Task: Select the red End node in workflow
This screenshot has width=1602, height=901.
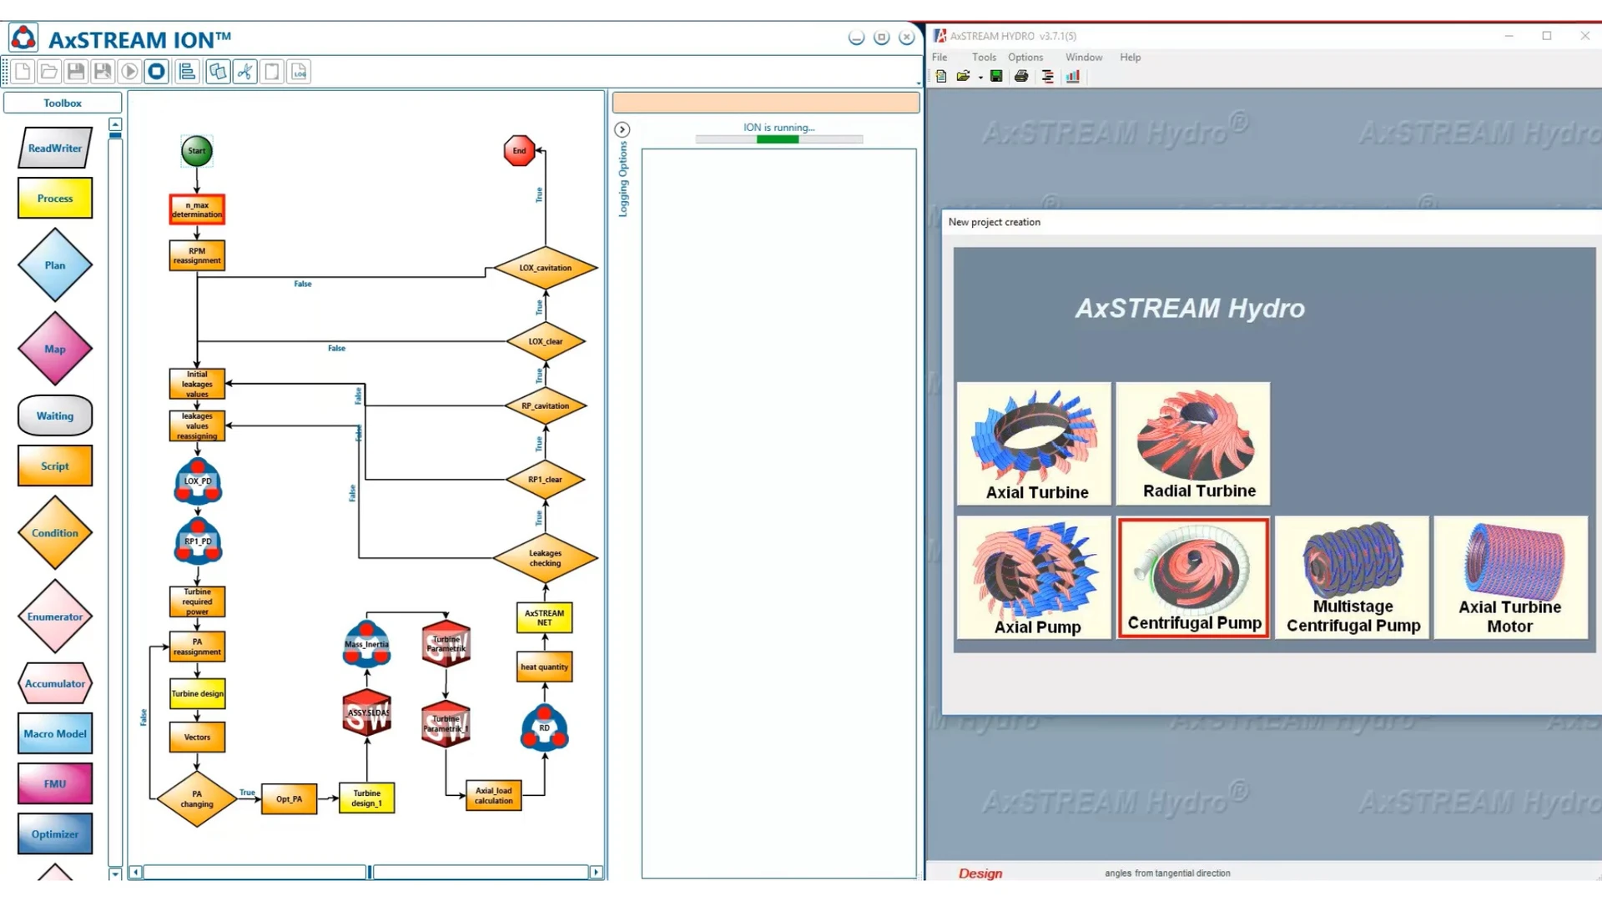Action: [x=519, y=151]
